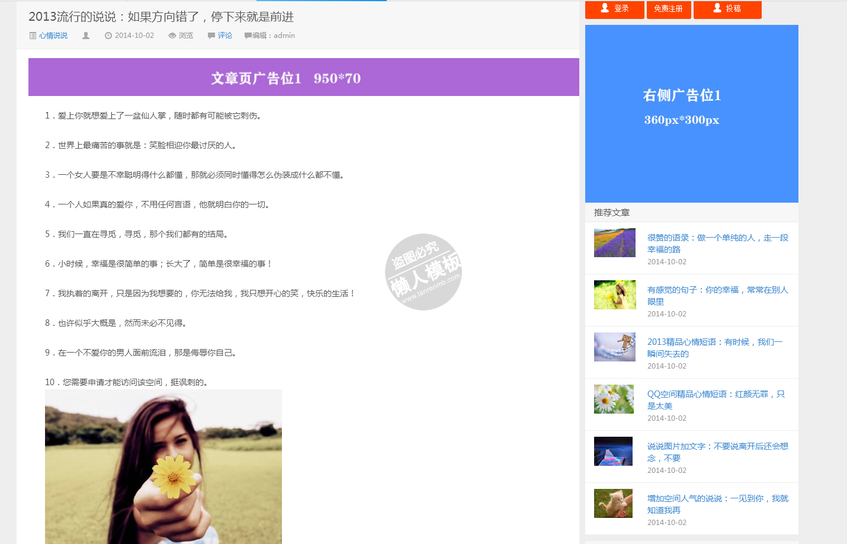
Task: Click the eye icon beside 浏览
Action: pos(172,36)
